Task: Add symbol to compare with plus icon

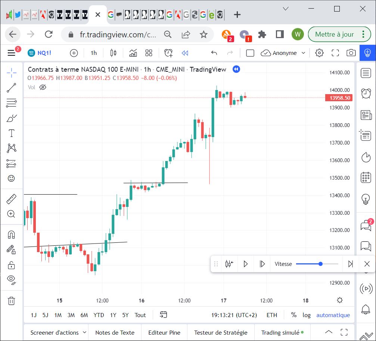Action: click(x=74, y=53)
